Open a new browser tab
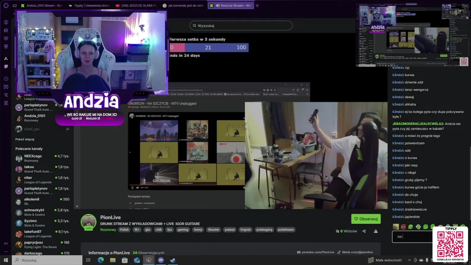Screen dimensions: 471x265 point(257,6)
